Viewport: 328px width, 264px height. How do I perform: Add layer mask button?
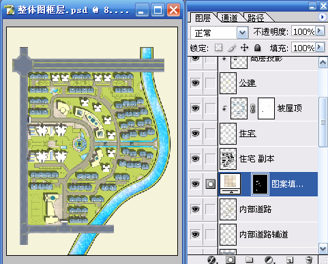230,260
